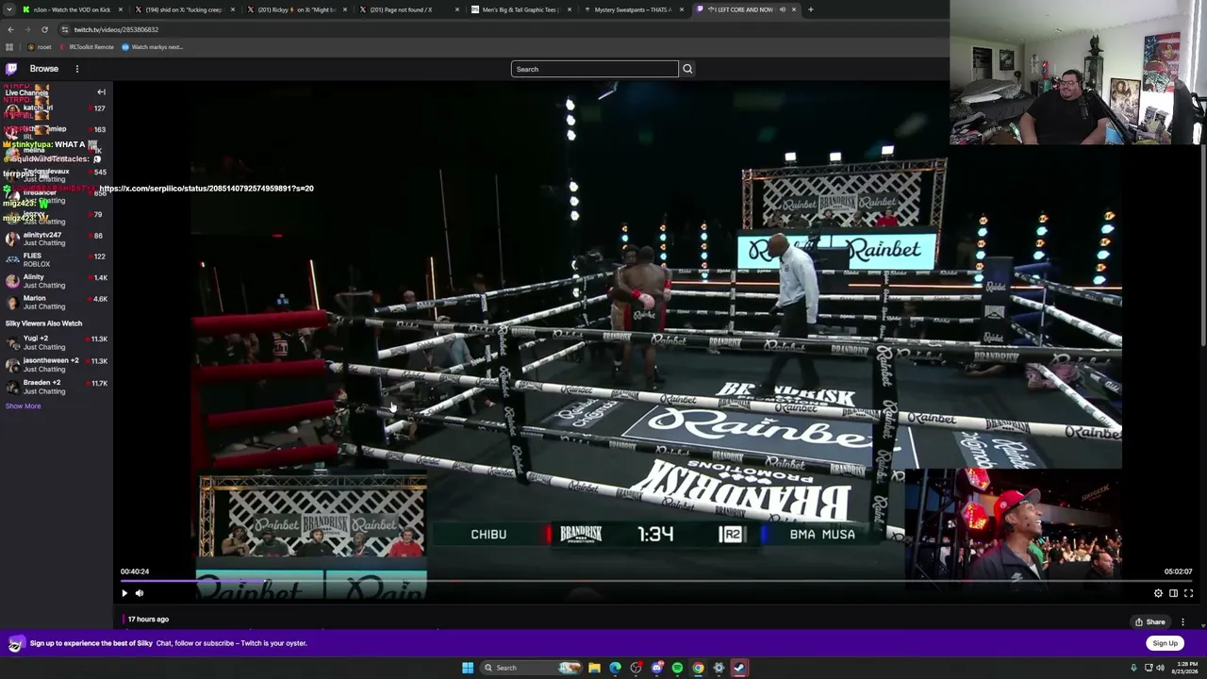This screenshot has width=1207, height=679.
Task: Switch to '(201) Rickyy on X' tab
Action: (296, 9)
